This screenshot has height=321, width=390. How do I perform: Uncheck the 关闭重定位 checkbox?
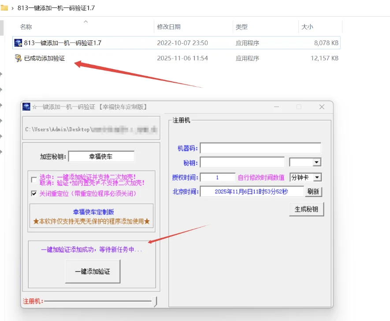click(x=33, y=192)
